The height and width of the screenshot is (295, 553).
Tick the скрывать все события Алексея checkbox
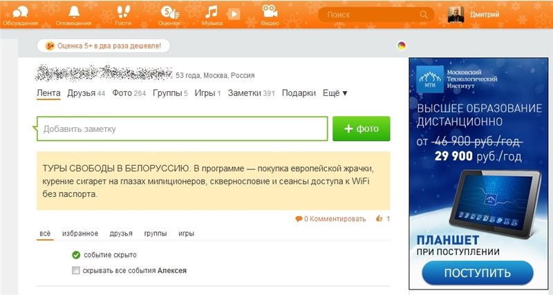[x=76, y=270]
